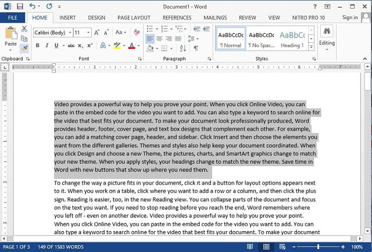Click the Sort A-to-Z icon
The height and width of the screenshot is (252, 372).
(183, 48)
